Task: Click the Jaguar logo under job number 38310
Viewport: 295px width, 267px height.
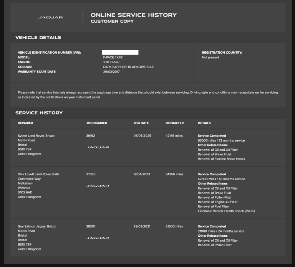Action: (x=98, y=238)
